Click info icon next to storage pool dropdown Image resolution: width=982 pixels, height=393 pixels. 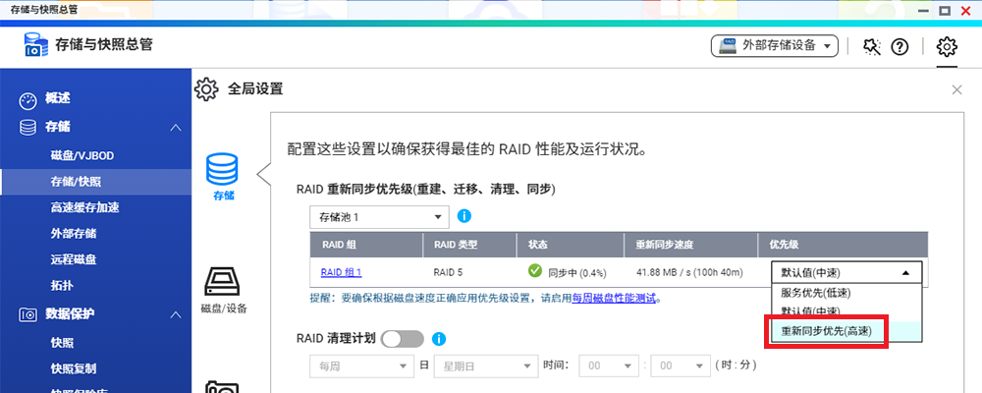click(464, 216)
